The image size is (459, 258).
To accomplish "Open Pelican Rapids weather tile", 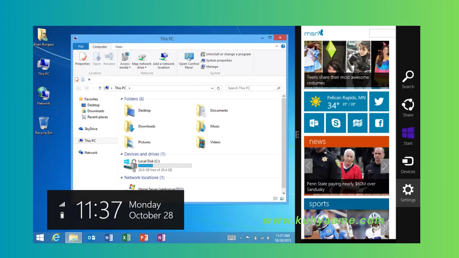I will 336,101.
